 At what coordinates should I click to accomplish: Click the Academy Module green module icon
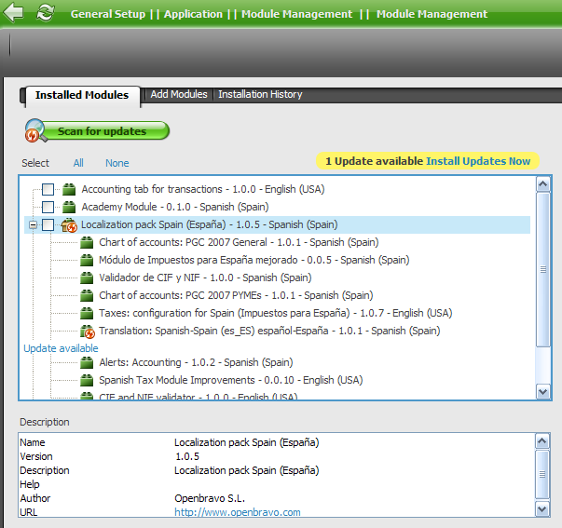[69, 207]
